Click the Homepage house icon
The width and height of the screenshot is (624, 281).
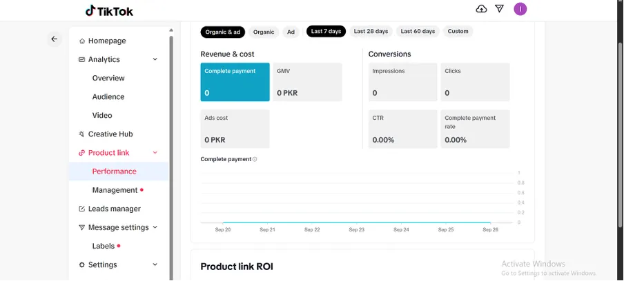[82, 41]
